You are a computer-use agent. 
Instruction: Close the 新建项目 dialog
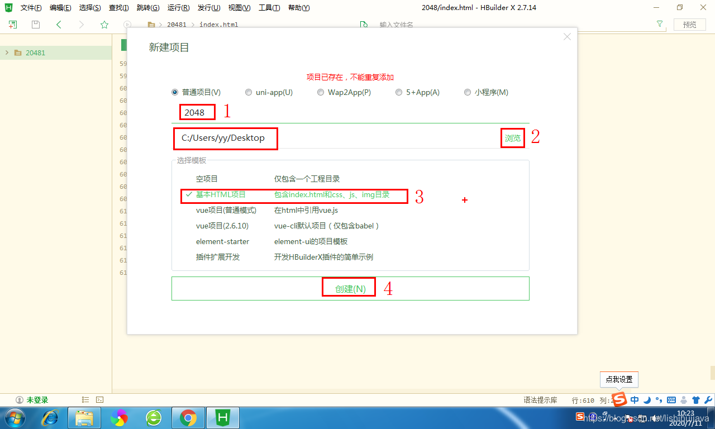567,37
